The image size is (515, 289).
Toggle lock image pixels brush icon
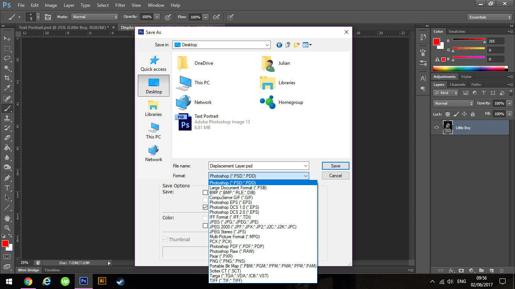click(456, 114)
